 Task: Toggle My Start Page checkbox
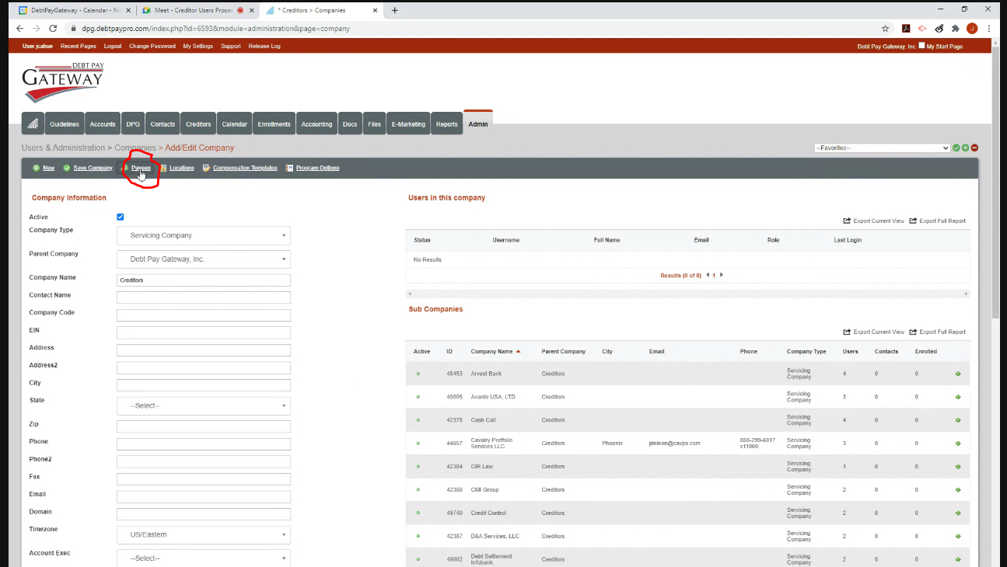point(922,46)
